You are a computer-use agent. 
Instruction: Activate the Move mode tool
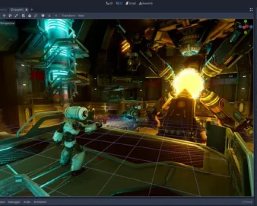pyautogui.click(x=4, y=15)
